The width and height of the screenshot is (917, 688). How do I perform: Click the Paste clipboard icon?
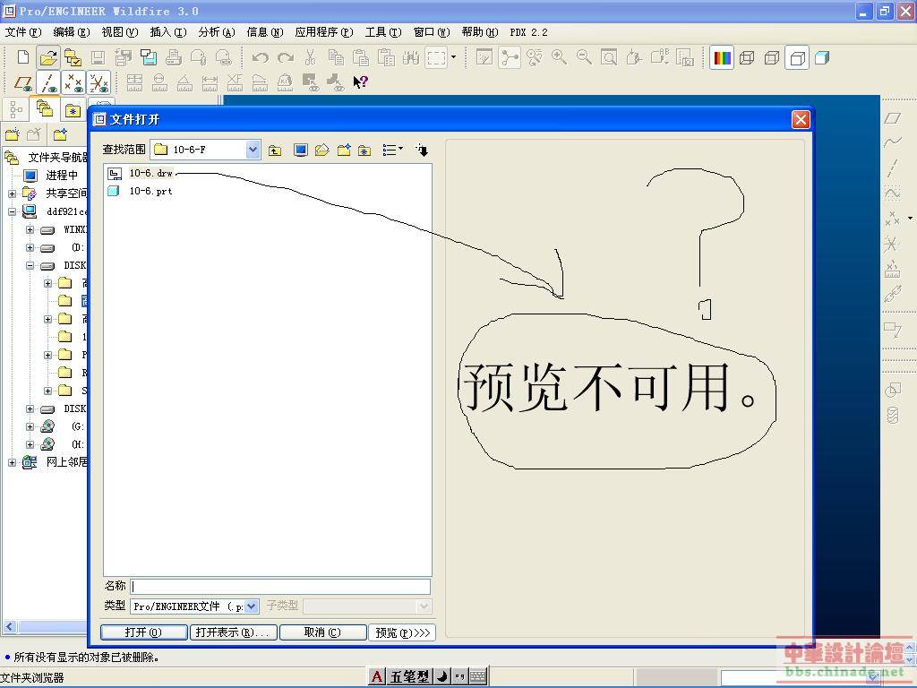tap(360, 57)
